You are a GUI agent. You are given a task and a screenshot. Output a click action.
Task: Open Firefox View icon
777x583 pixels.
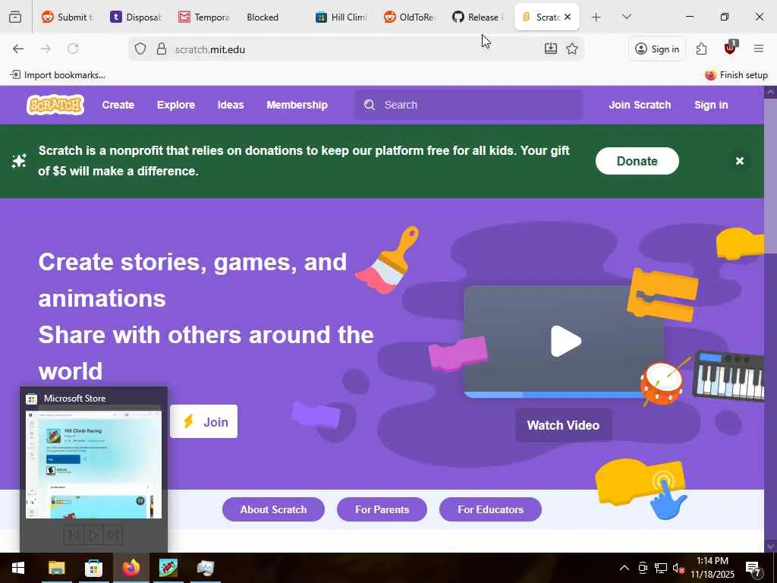click(15, 17)
